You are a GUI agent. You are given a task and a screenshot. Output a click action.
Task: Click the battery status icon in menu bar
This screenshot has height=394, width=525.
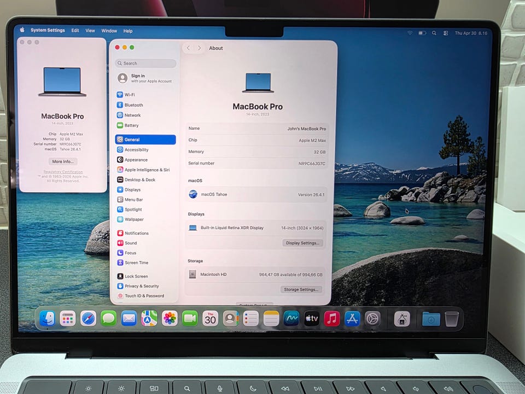click(x=422, y=33)
